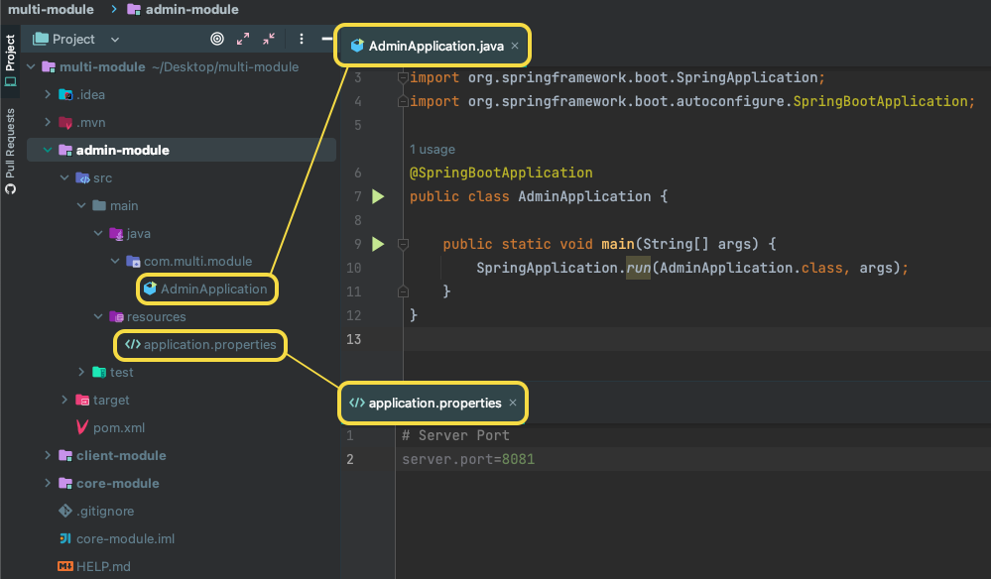Click the src folder icon
Image resolution: width=991 pixels, height=579 pixels.
tap(82, 178)
